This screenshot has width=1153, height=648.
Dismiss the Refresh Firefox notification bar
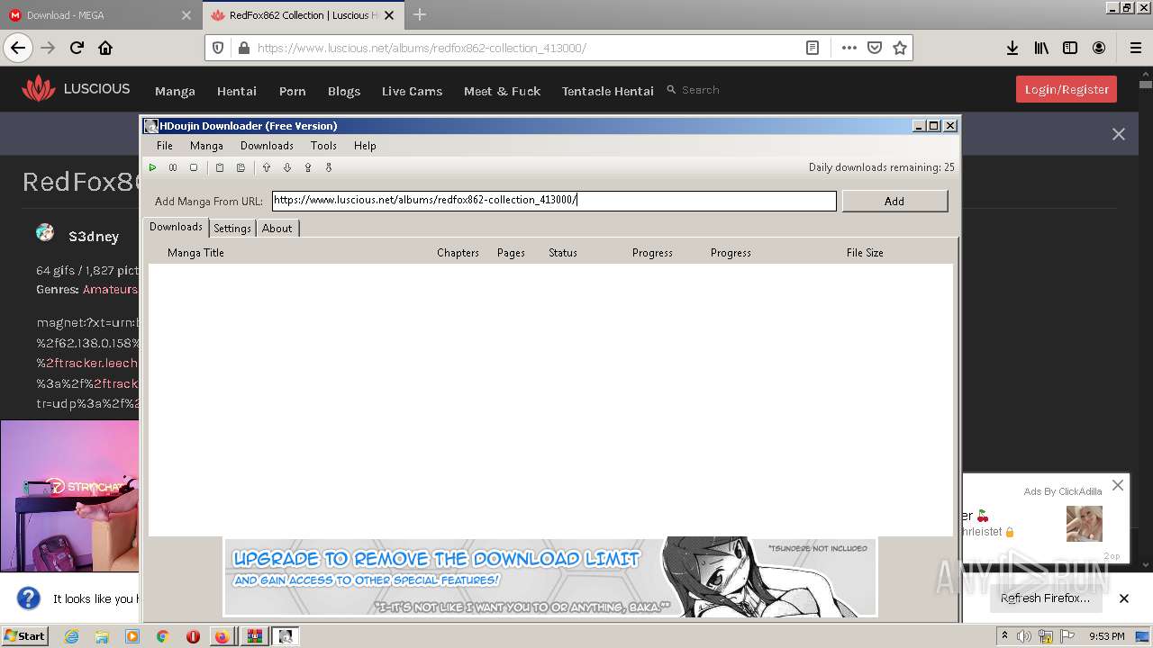pos(1124,598)
